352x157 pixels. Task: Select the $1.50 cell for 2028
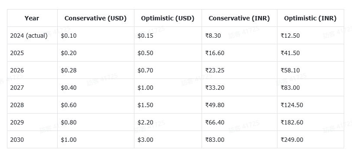click(168, 105)
